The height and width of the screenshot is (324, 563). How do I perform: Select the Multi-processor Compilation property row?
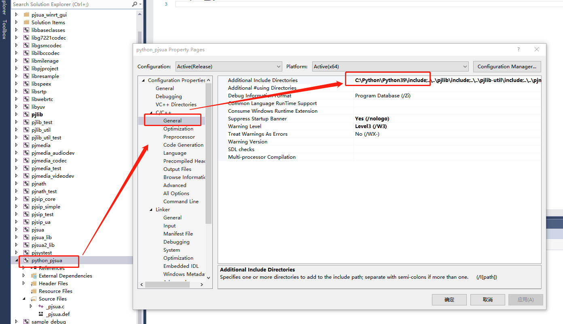click(379, 157)
